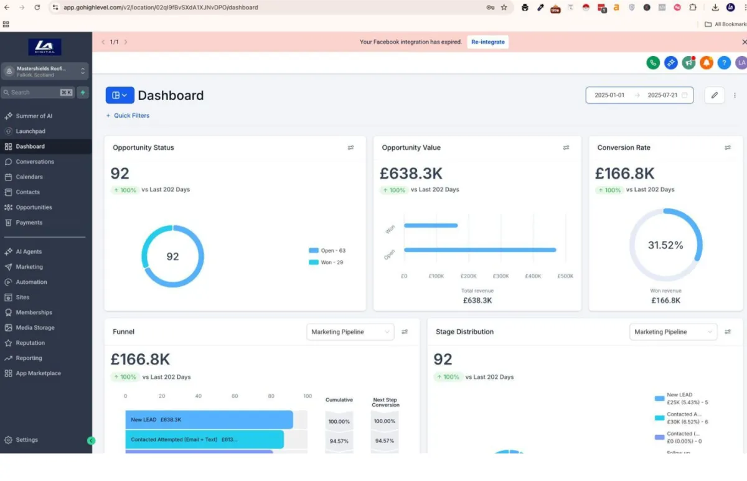The image size is (747, 481).
Task: Click the LA Digital logo
Action: pyautogui.click(x=45, y=47)
